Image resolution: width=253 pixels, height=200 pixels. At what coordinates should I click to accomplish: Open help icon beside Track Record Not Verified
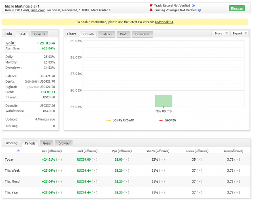pos(193,6)
